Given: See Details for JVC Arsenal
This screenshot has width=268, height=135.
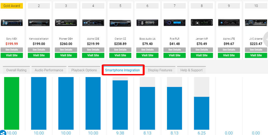Looking at the screenshot, I should [x=256, y=50].
